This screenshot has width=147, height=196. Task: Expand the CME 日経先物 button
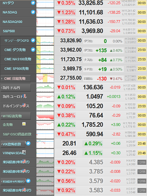pos(16,79)
